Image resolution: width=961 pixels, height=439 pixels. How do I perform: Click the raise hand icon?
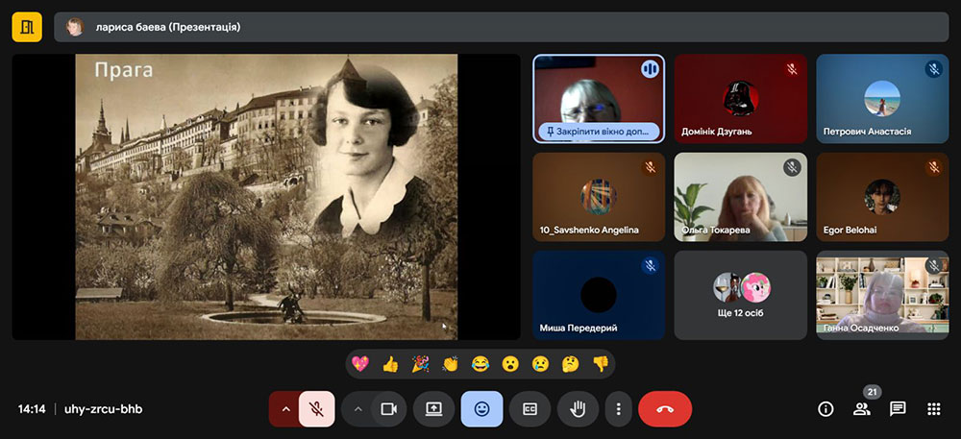pyautogui.click(x=578, y=408)
